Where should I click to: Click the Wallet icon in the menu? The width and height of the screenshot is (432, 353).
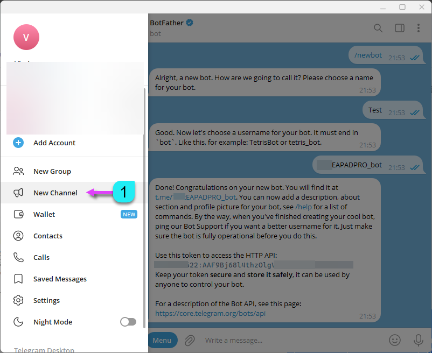[18, 214]
